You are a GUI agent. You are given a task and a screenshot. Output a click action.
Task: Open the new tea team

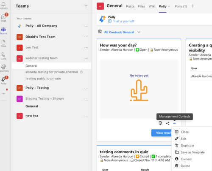(32, 116)
